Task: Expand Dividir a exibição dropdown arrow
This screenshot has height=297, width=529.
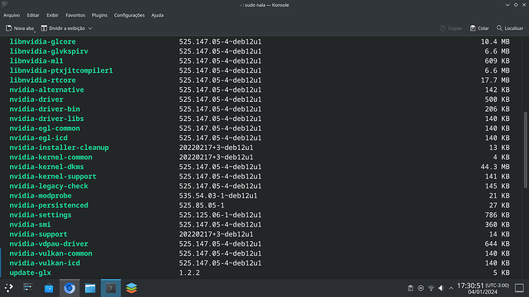Action: 90,28
